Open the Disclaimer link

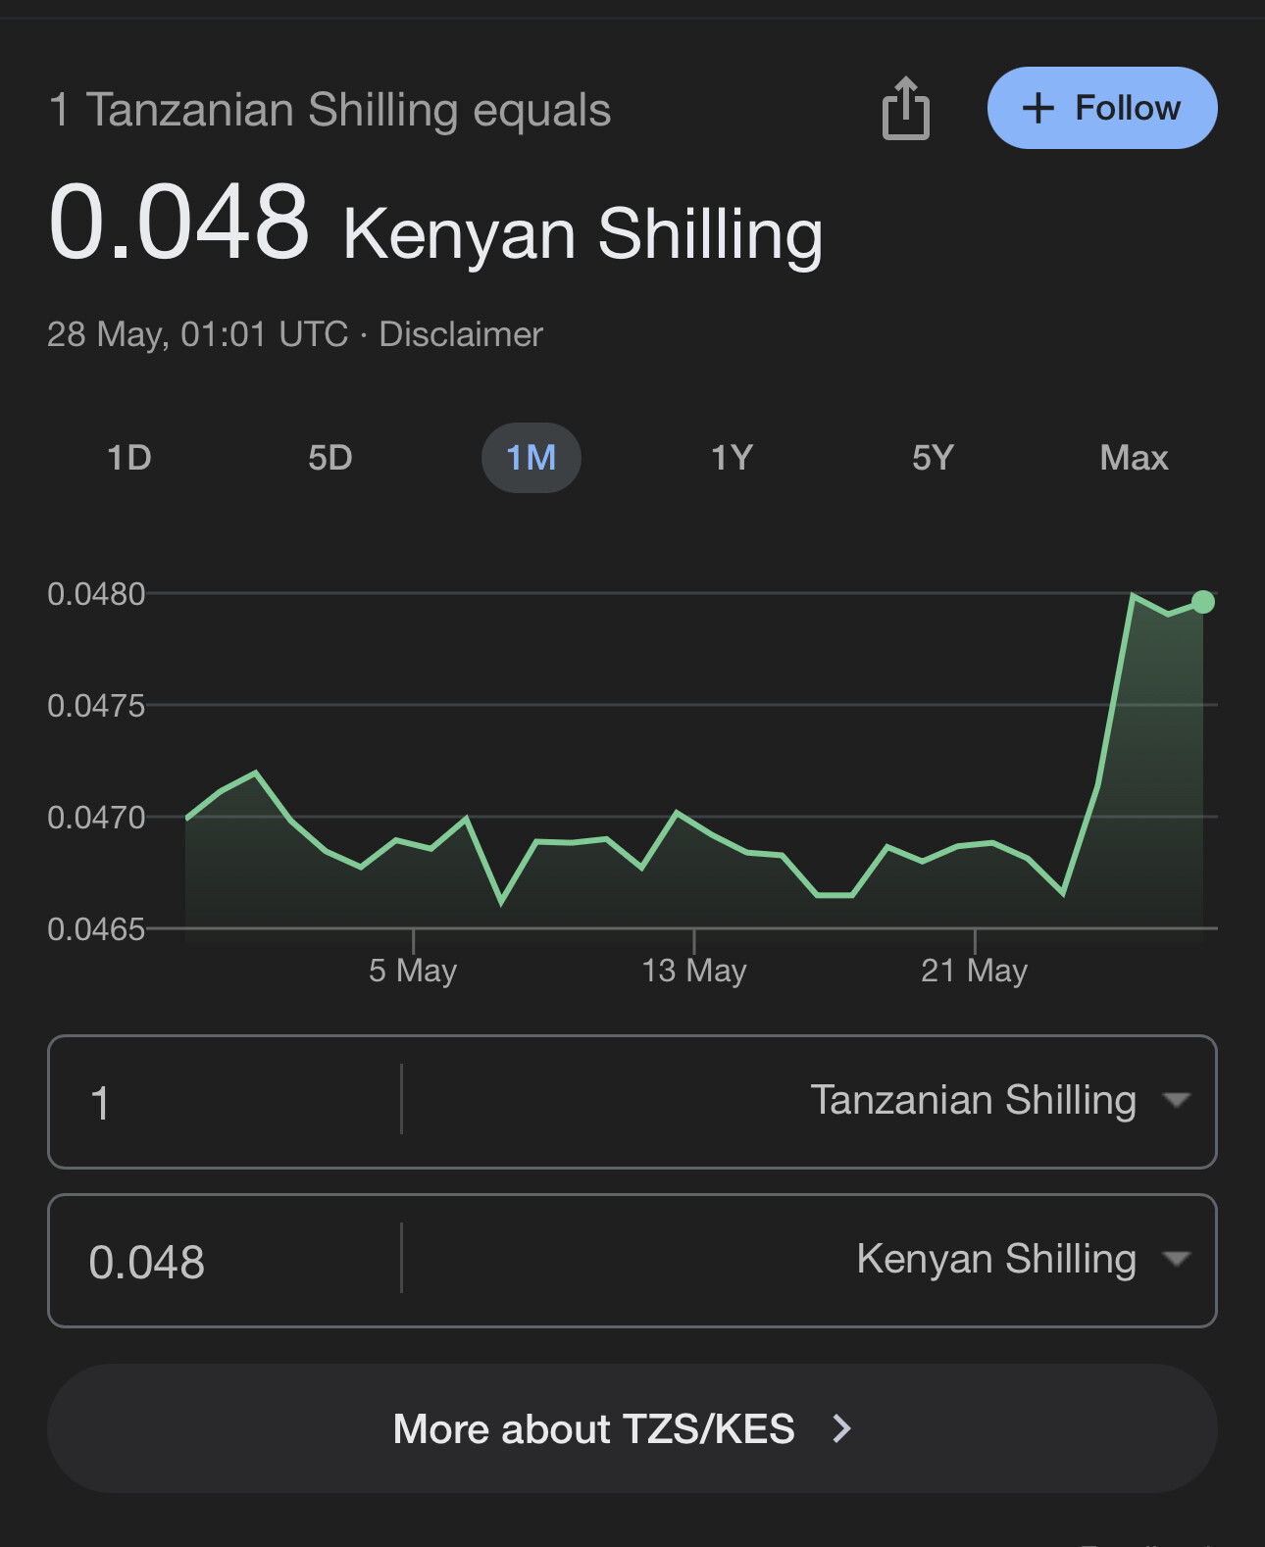[x=461, y=334]
